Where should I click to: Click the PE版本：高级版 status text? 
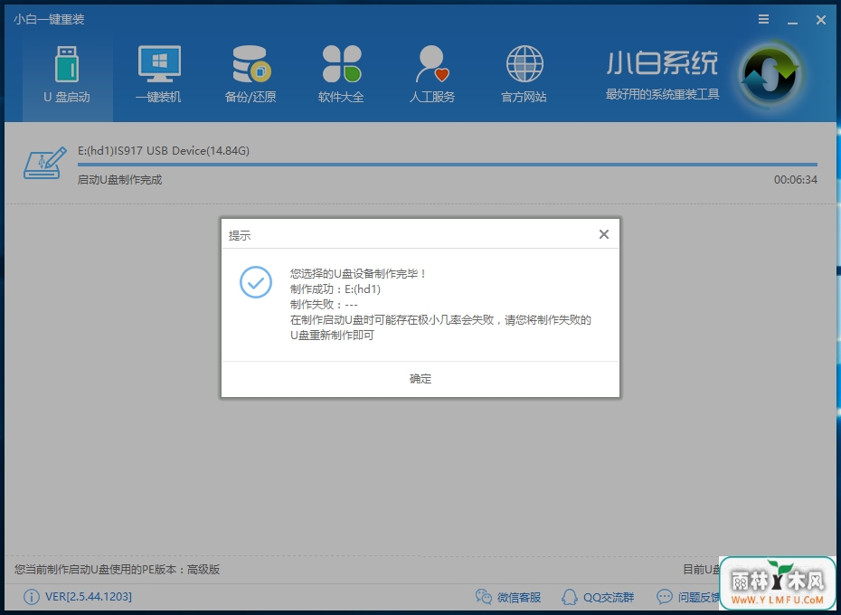coord(117,570)
